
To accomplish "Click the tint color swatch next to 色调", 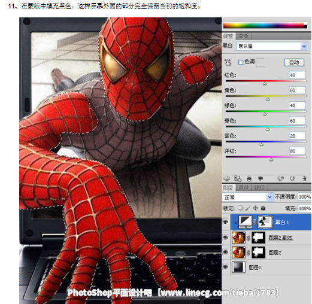I will (x=260, y=62).
